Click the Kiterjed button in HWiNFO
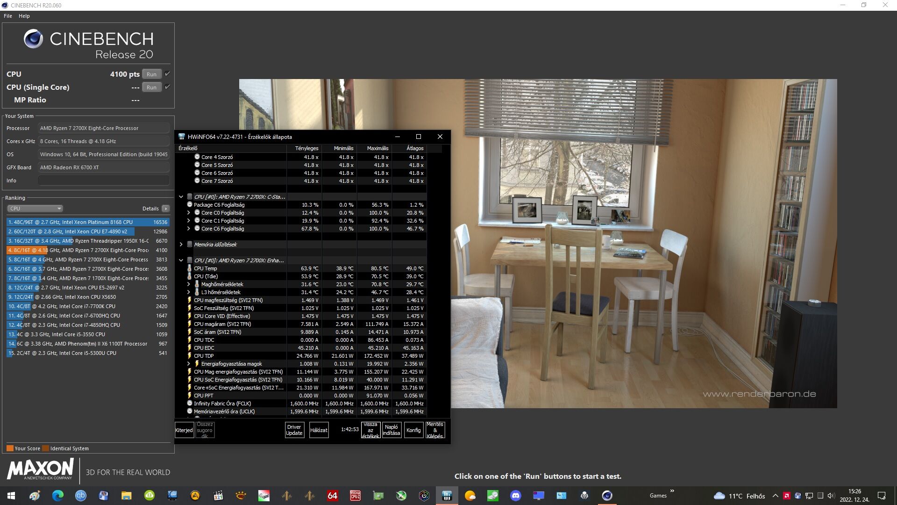Screen dimensions: 897x505 pyautogui.click(x=184, y=430)
